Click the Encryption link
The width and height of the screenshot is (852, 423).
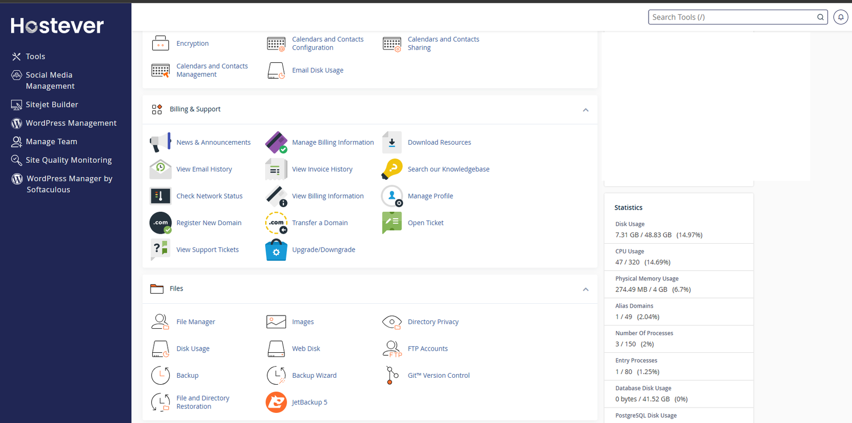click(192, 44)
